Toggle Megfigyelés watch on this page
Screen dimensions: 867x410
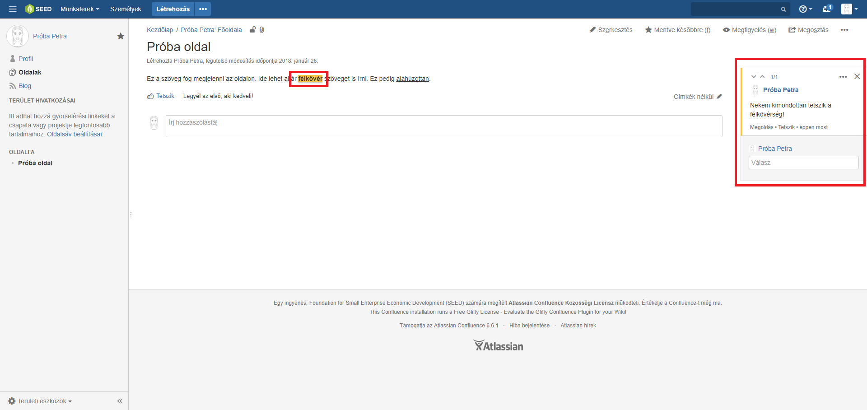click(x=749, y=30)
